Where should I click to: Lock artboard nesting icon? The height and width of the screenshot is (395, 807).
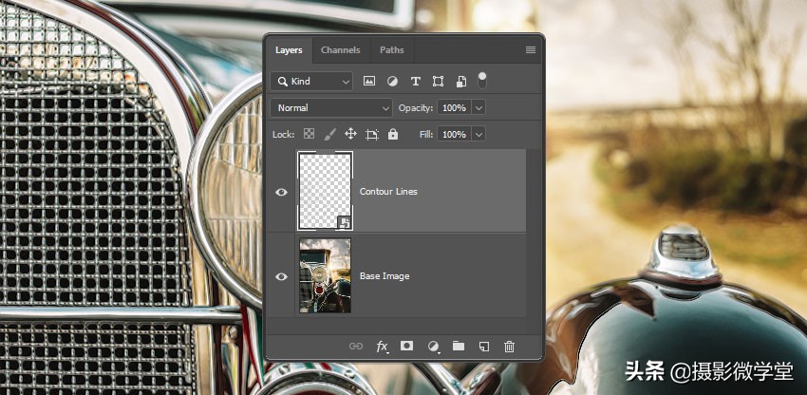pos(371,135)
